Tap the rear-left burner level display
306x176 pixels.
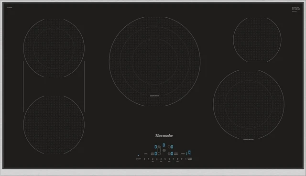[156, 147]
